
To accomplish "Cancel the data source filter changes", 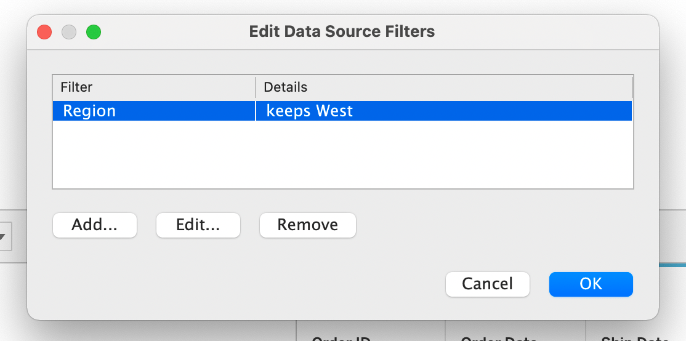I will (x=487, y=284).
